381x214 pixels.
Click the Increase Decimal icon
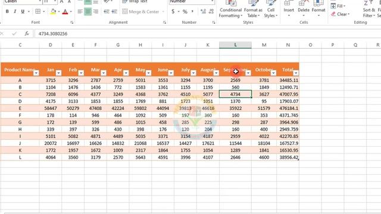point(203,11)
